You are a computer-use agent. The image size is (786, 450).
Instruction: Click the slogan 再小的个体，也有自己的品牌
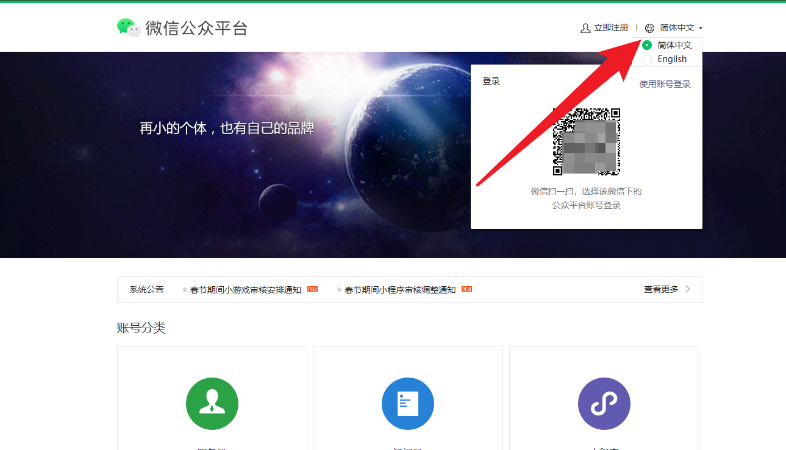coord(227,128)
